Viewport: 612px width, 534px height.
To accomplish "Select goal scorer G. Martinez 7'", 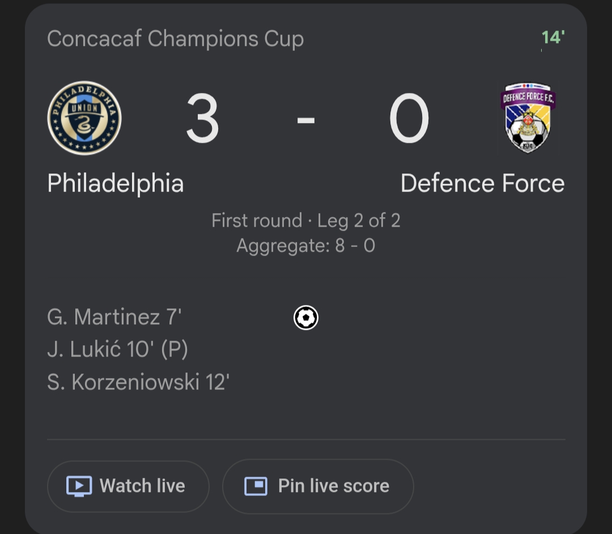I will tap(114, 317).
